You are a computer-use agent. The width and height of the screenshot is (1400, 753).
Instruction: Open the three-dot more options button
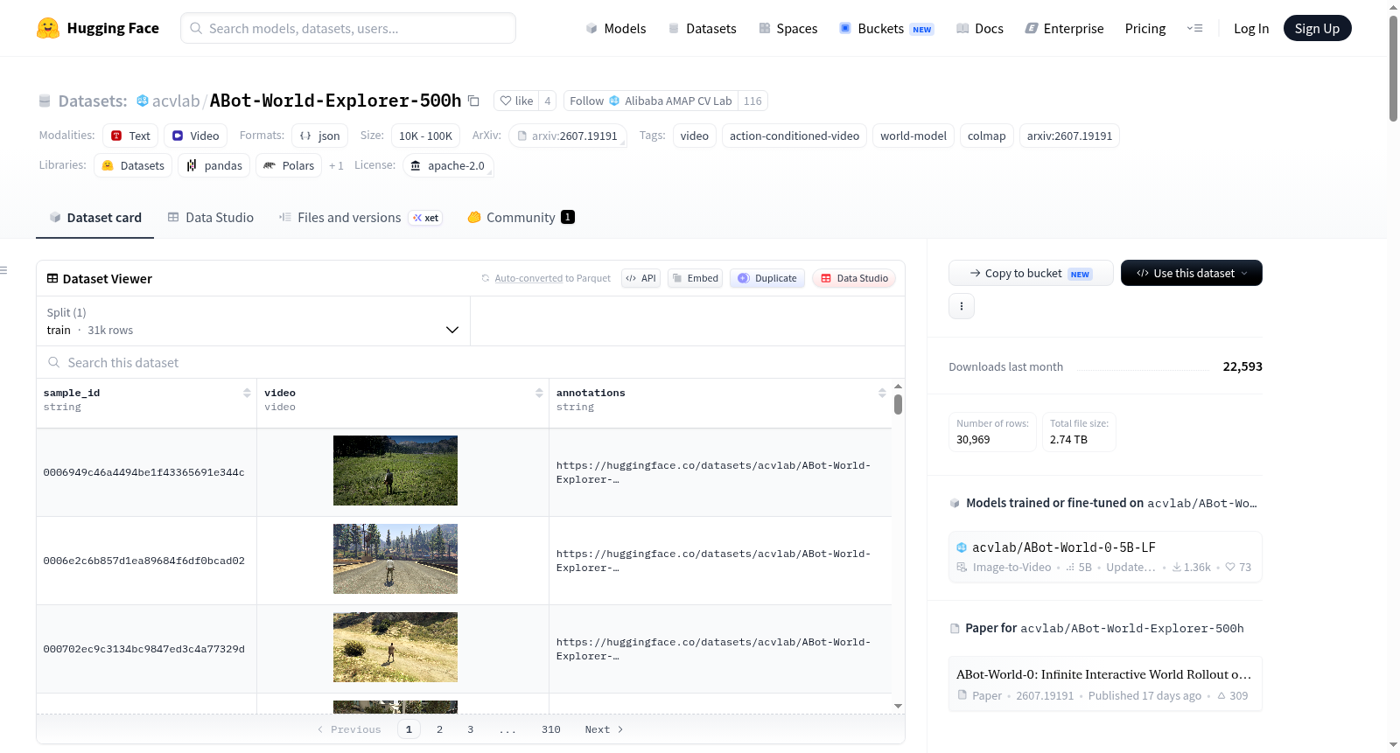962,306
